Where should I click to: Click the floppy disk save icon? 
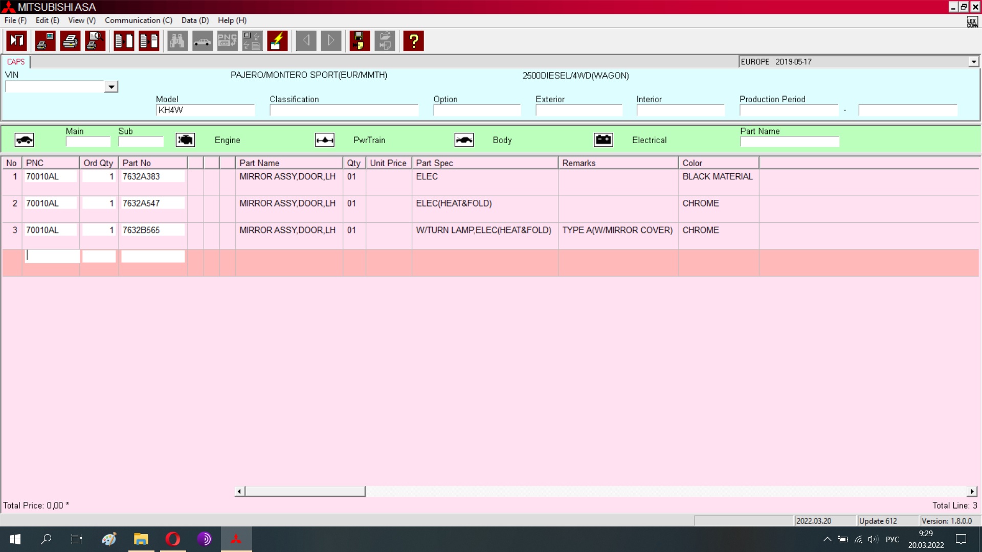(360, 41)
